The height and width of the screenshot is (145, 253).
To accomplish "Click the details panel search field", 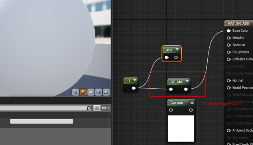I will tap(43, 108).
